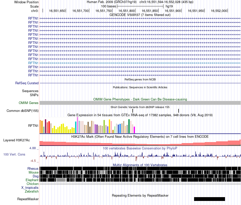Click the 'Chicken' species label
The width and height of the screenshot is (241, 205).
click(x=32, y=184)
